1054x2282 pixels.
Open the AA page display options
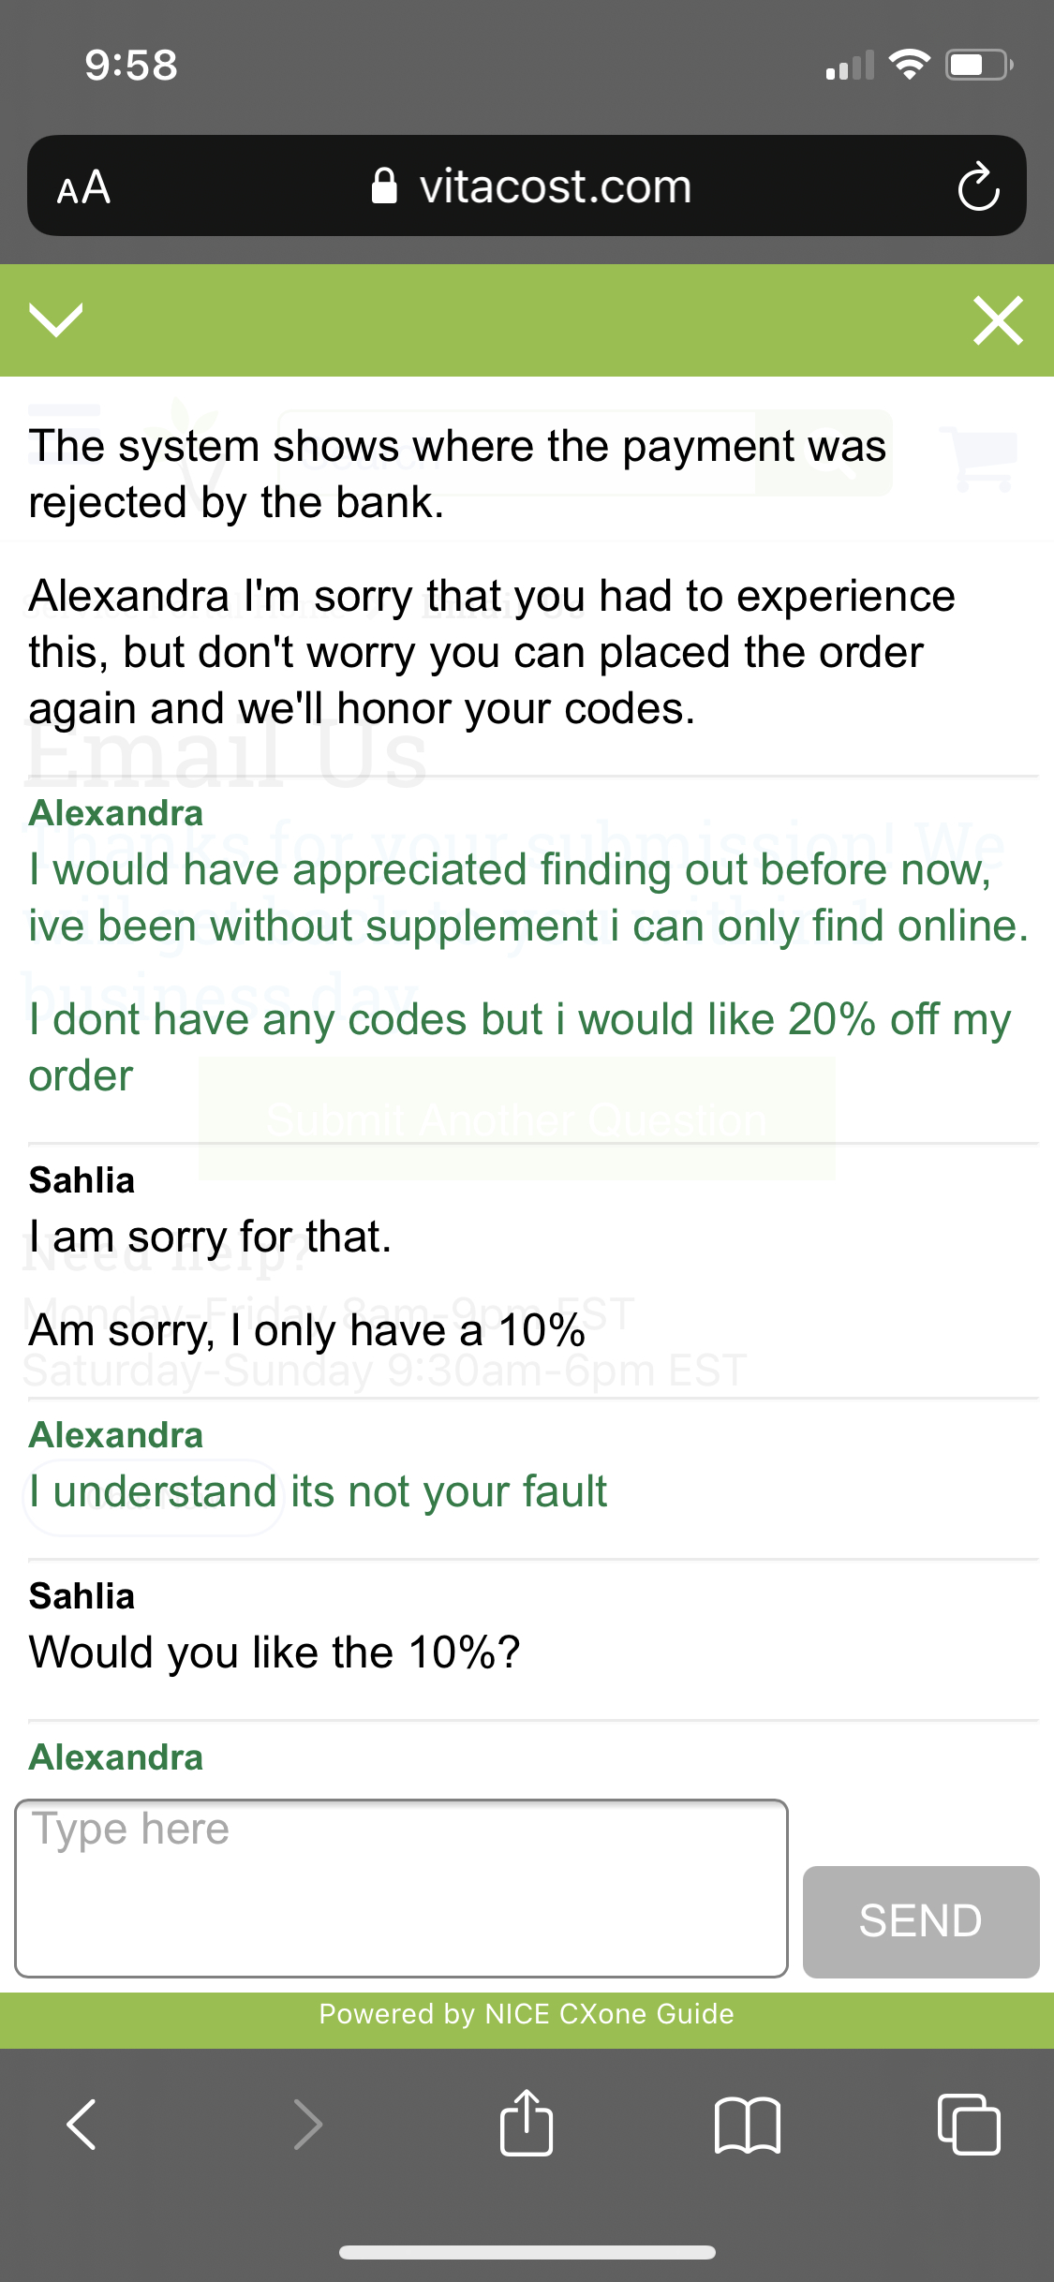(x=83, y=187)
